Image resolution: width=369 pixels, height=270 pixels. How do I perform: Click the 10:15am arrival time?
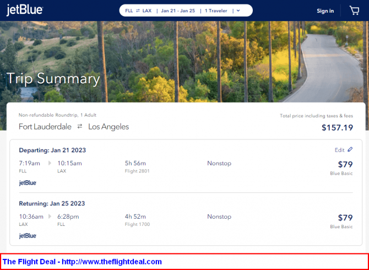click(x=69, y=163)
